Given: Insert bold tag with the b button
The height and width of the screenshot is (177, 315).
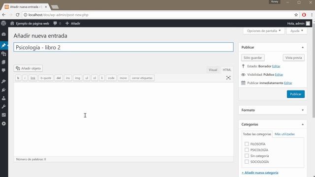Looking at the screenshot, I should pos(18,78).
